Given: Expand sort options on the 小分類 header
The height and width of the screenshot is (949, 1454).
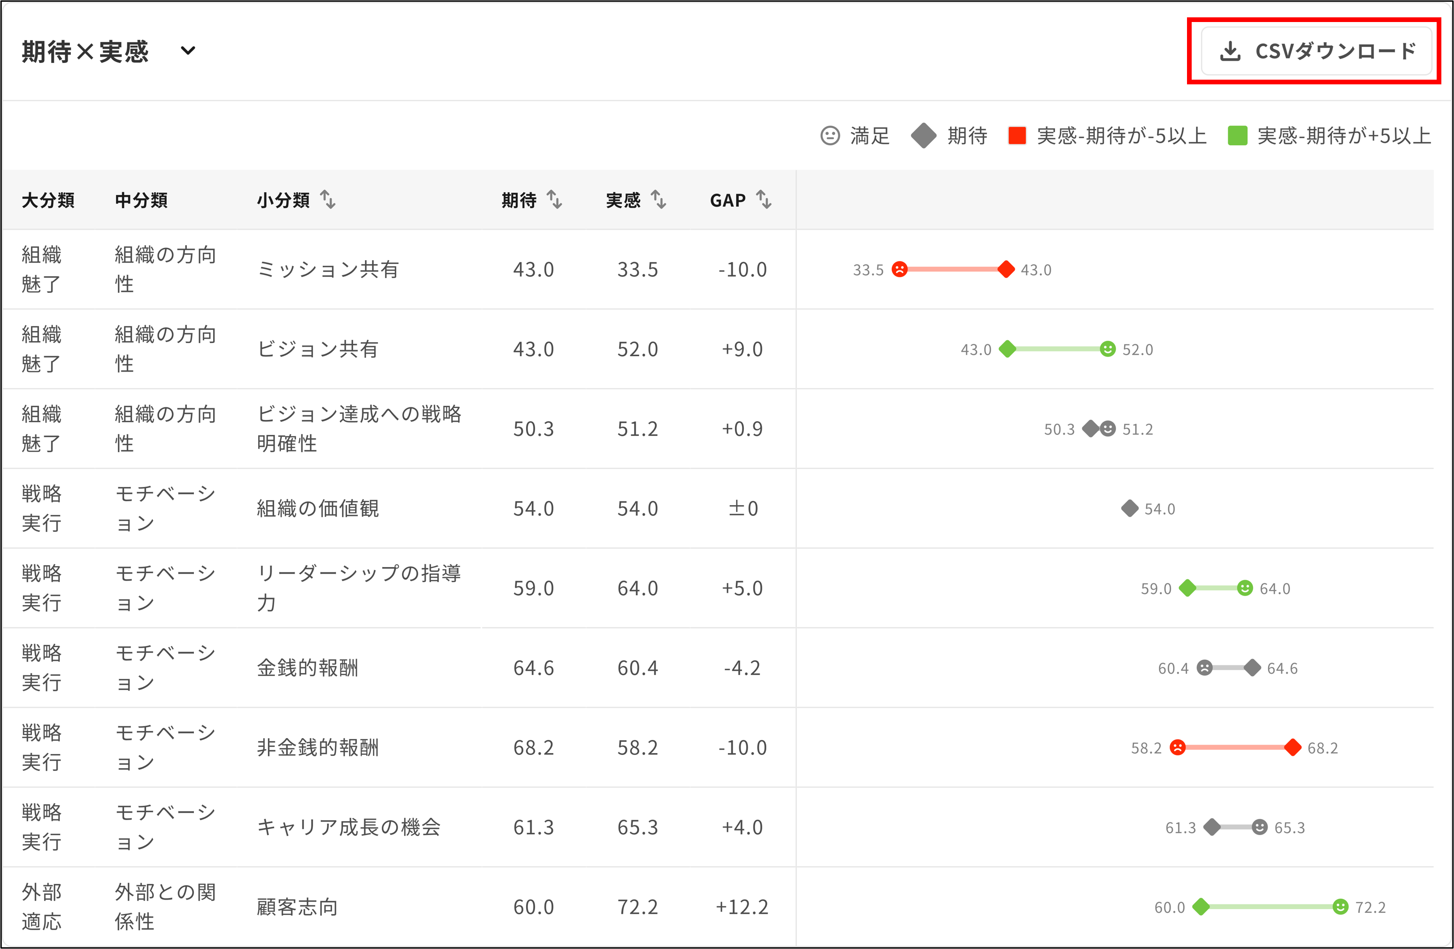Looking at the screenshot, I should [x=328, y=199].
